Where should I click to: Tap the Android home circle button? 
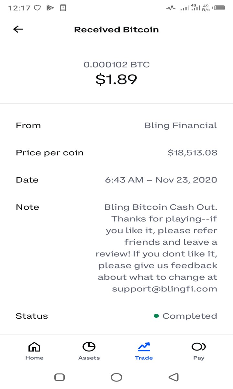click(116, 377)
